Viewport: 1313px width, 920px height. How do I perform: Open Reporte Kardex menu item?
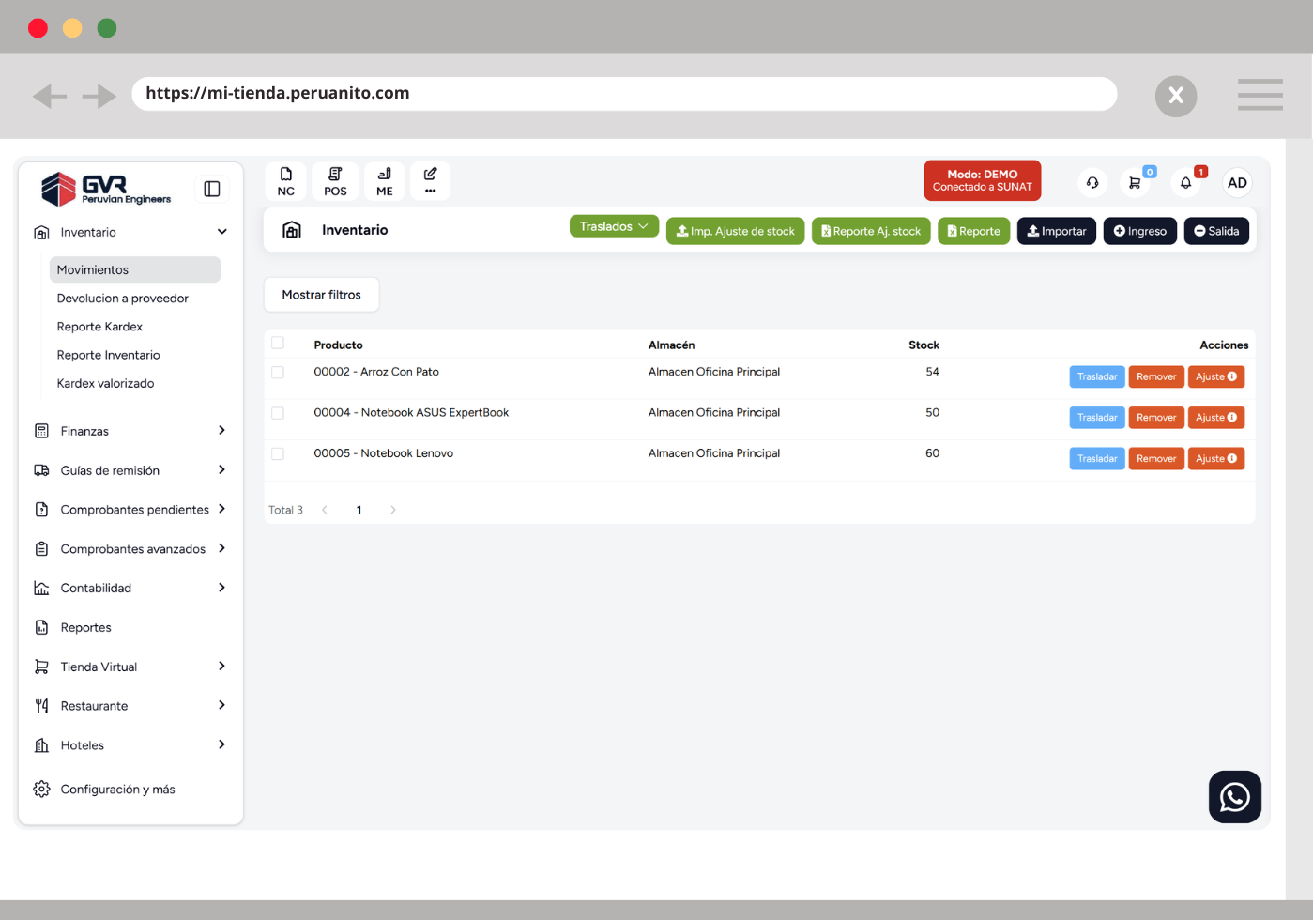99,327
